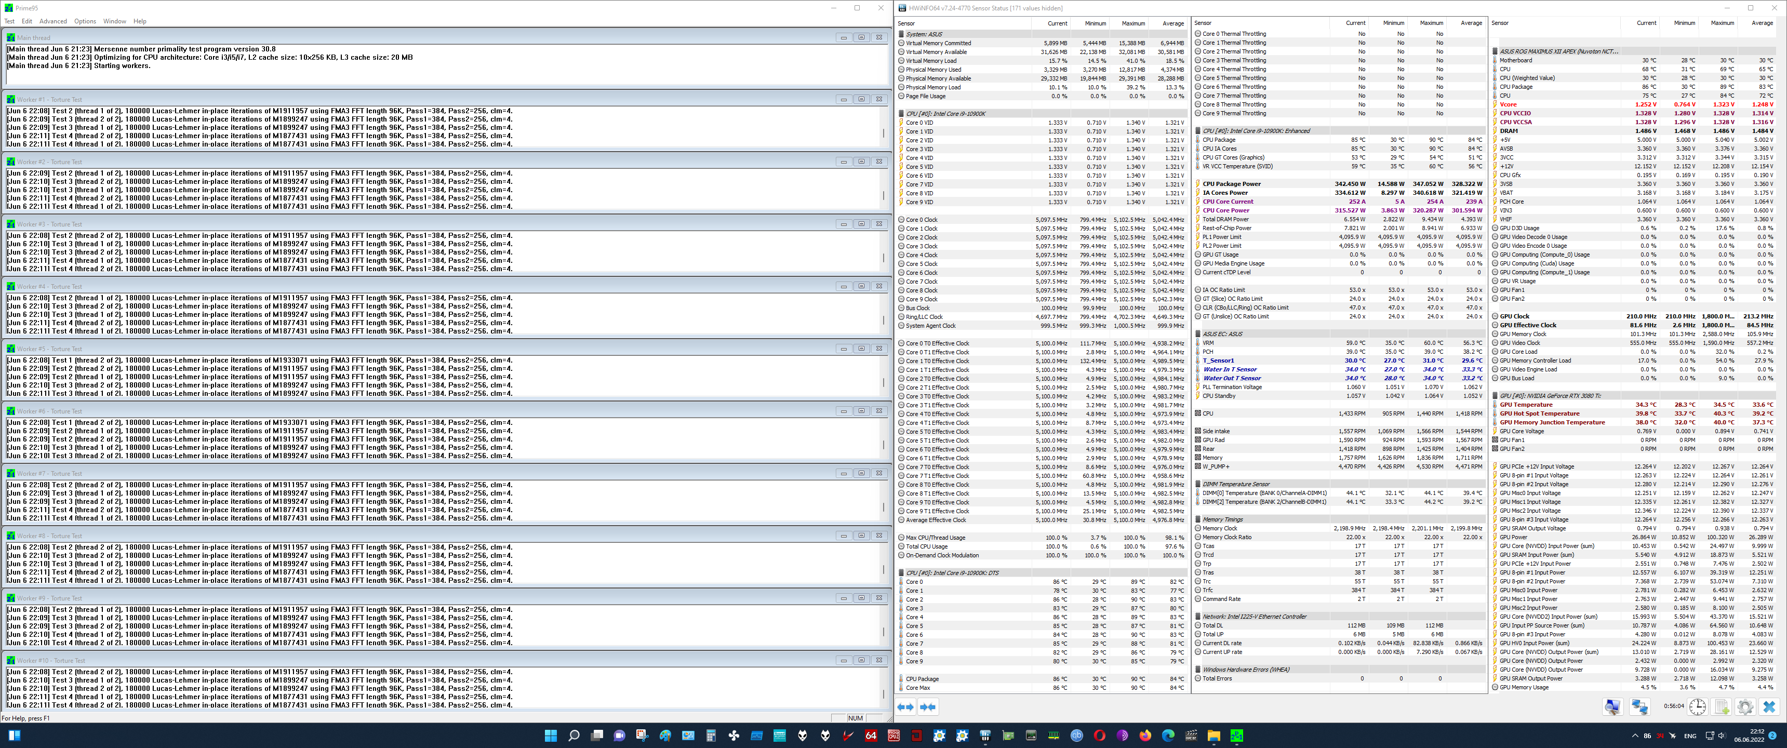
Task: Open the Advanced menu in Prime95
Action: (54, 21)
